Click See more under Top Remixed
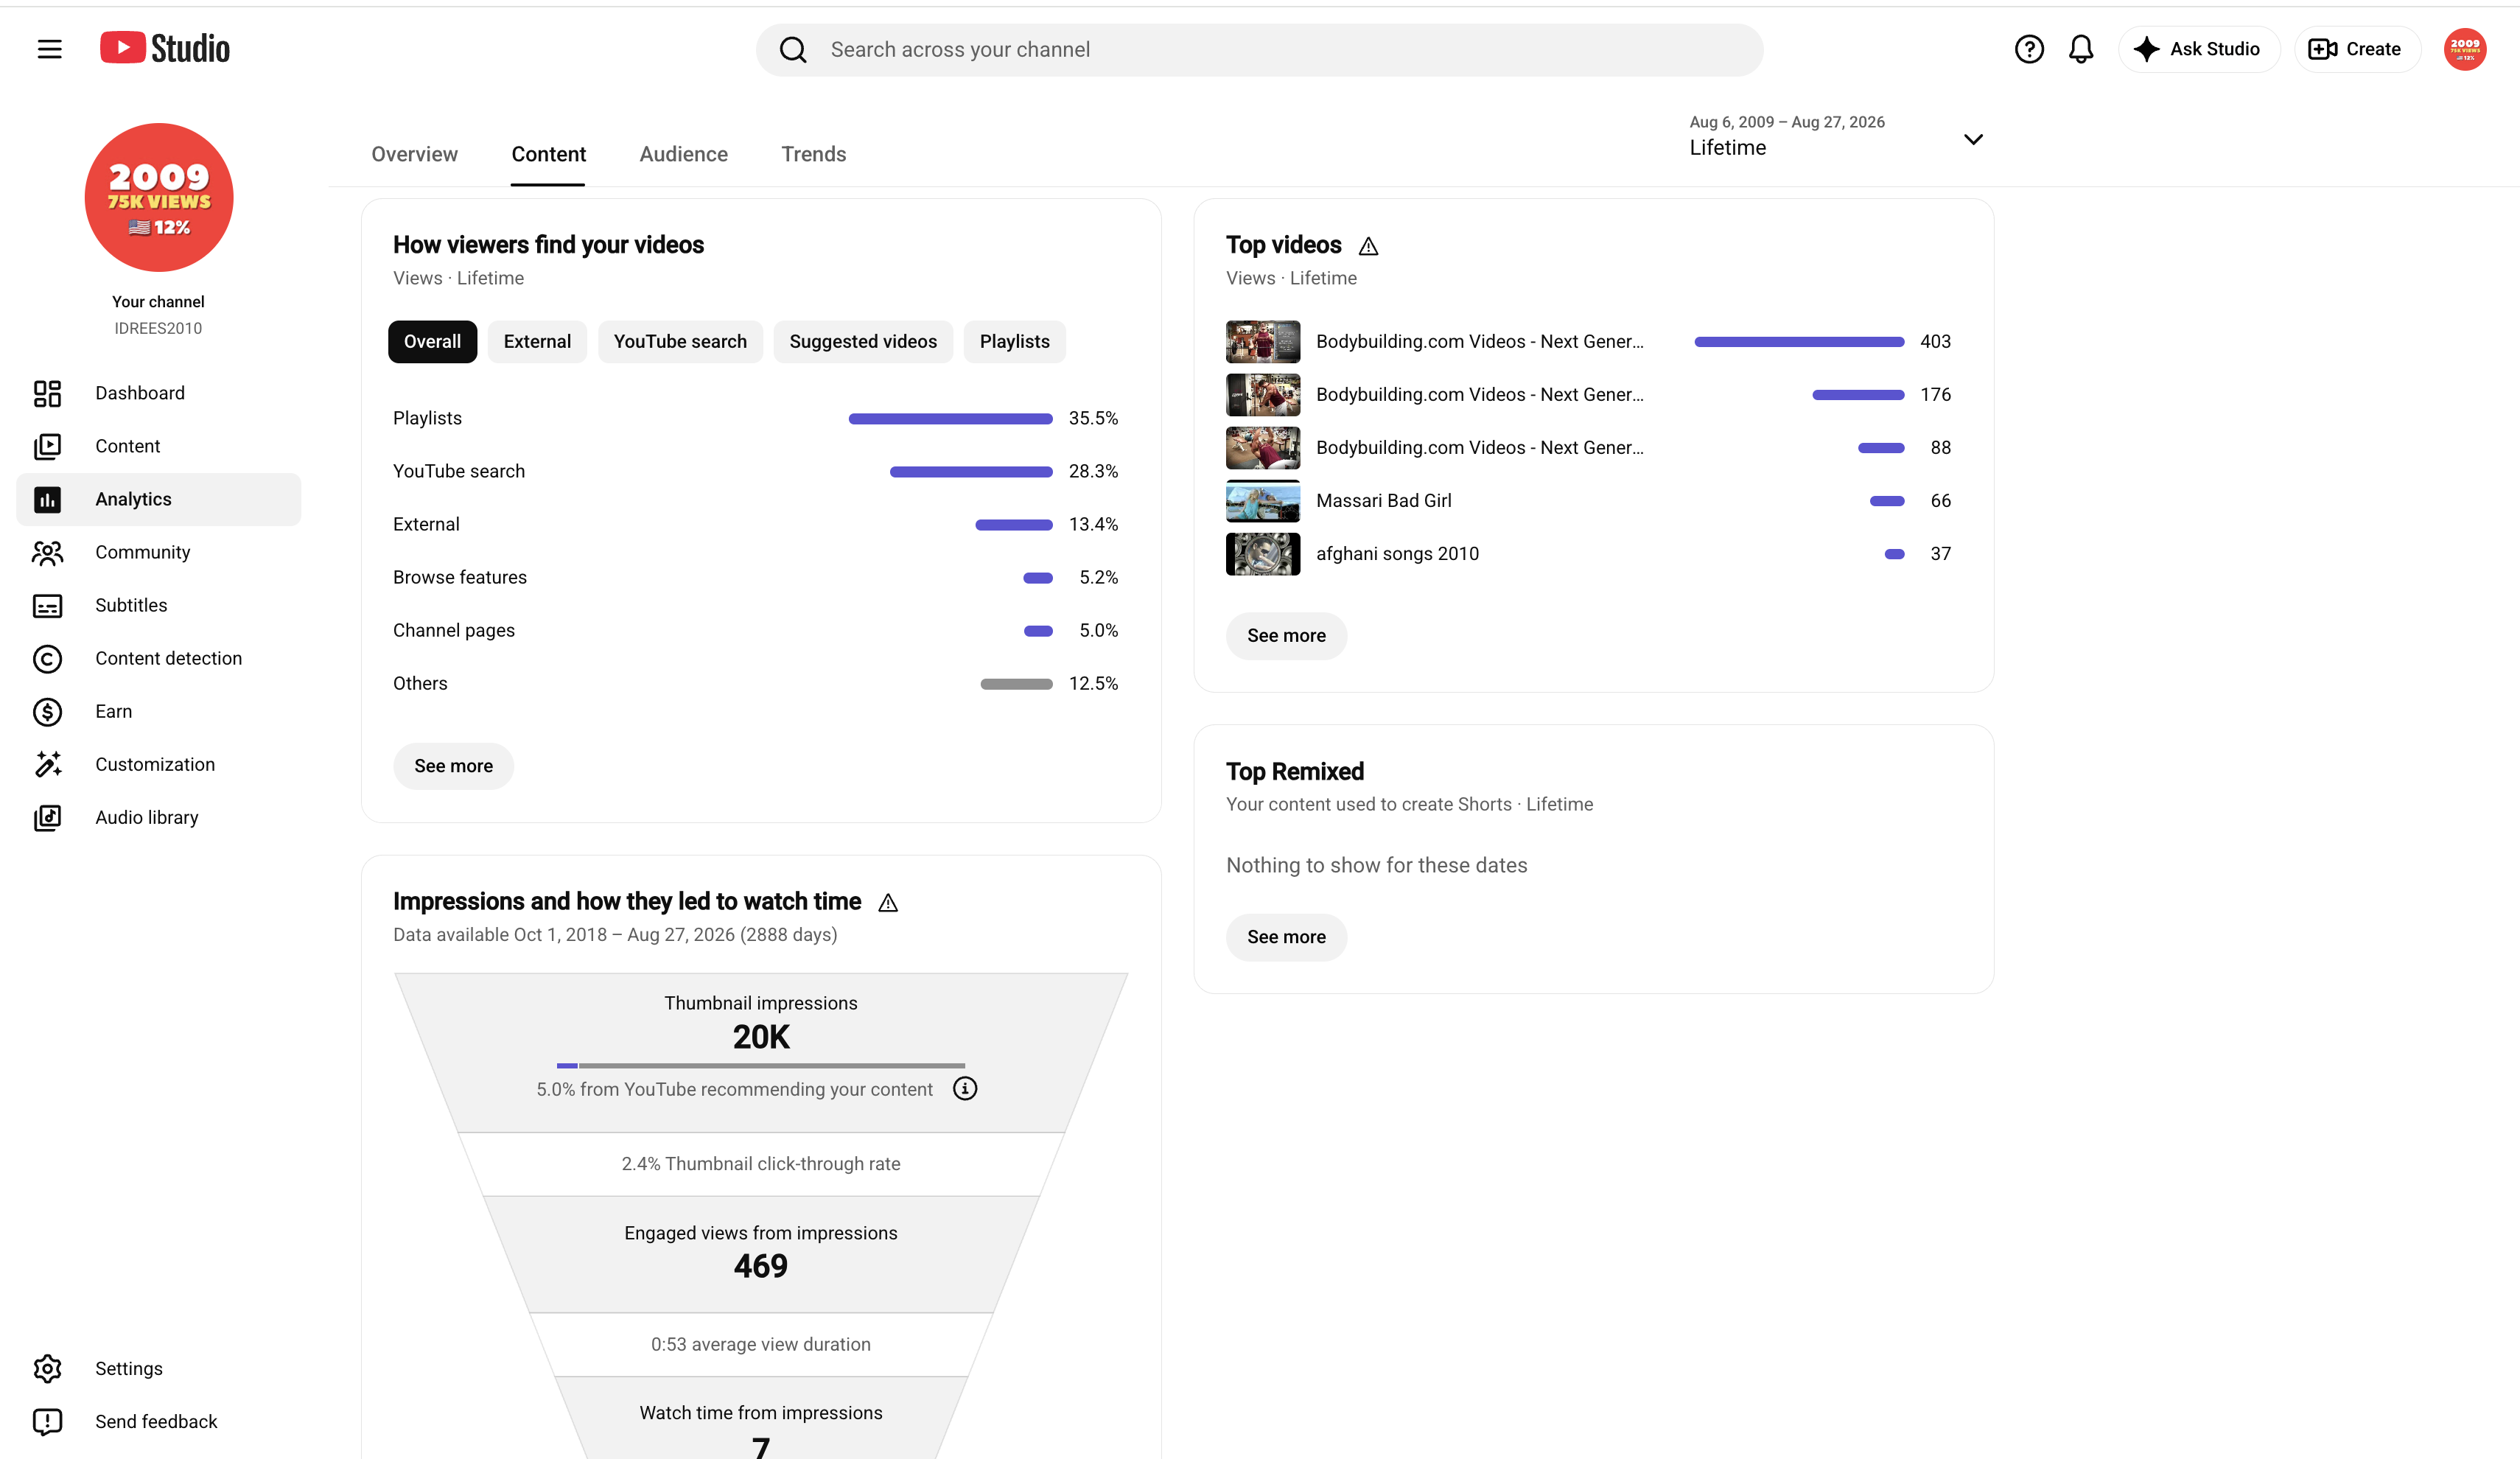The image size is (2520, 1459). point(1286,937)
